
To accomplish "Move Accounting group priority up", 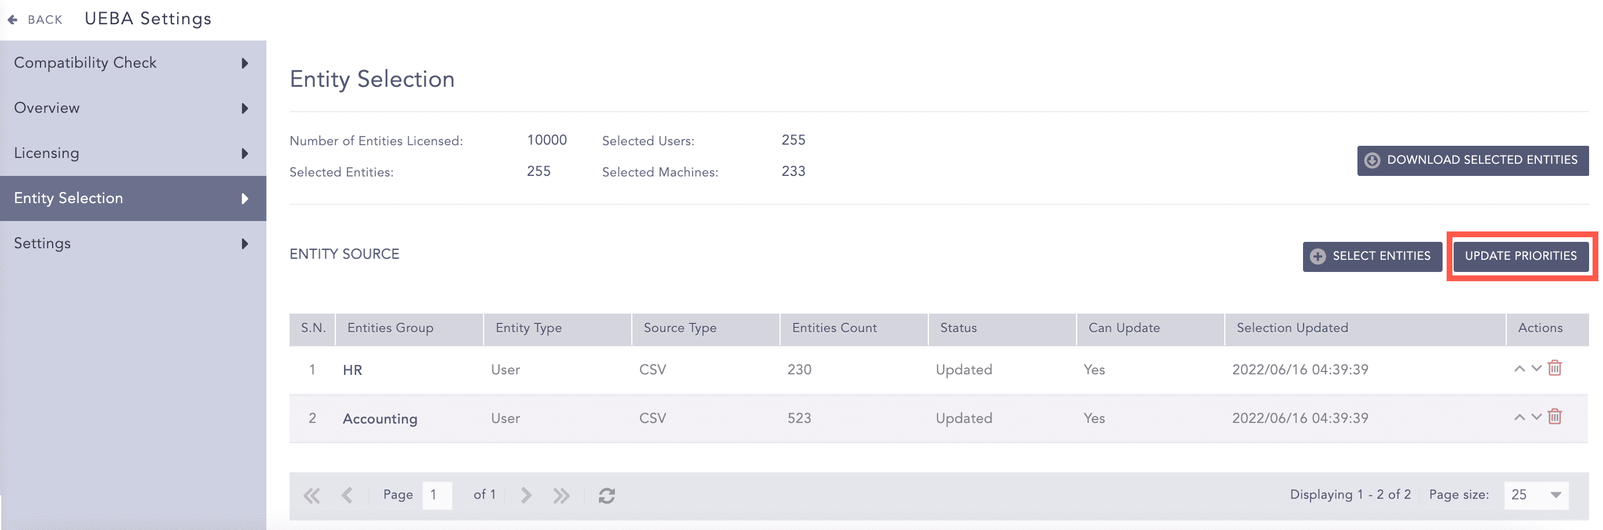I will 1519,417.
